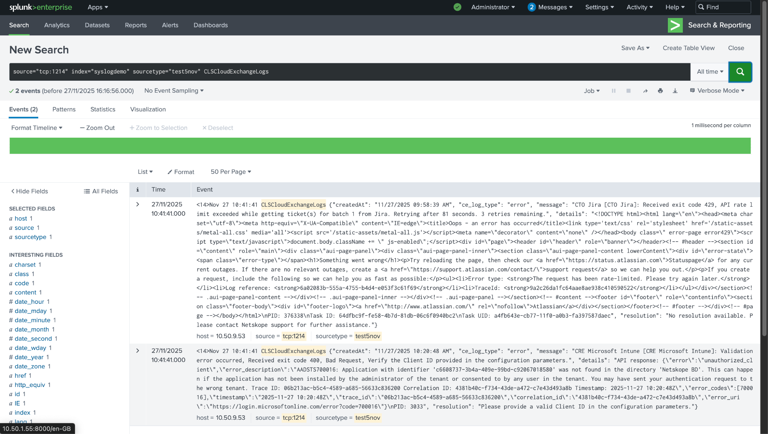Click the search query input field
The image size is (768, 434).
coord(349,72)
